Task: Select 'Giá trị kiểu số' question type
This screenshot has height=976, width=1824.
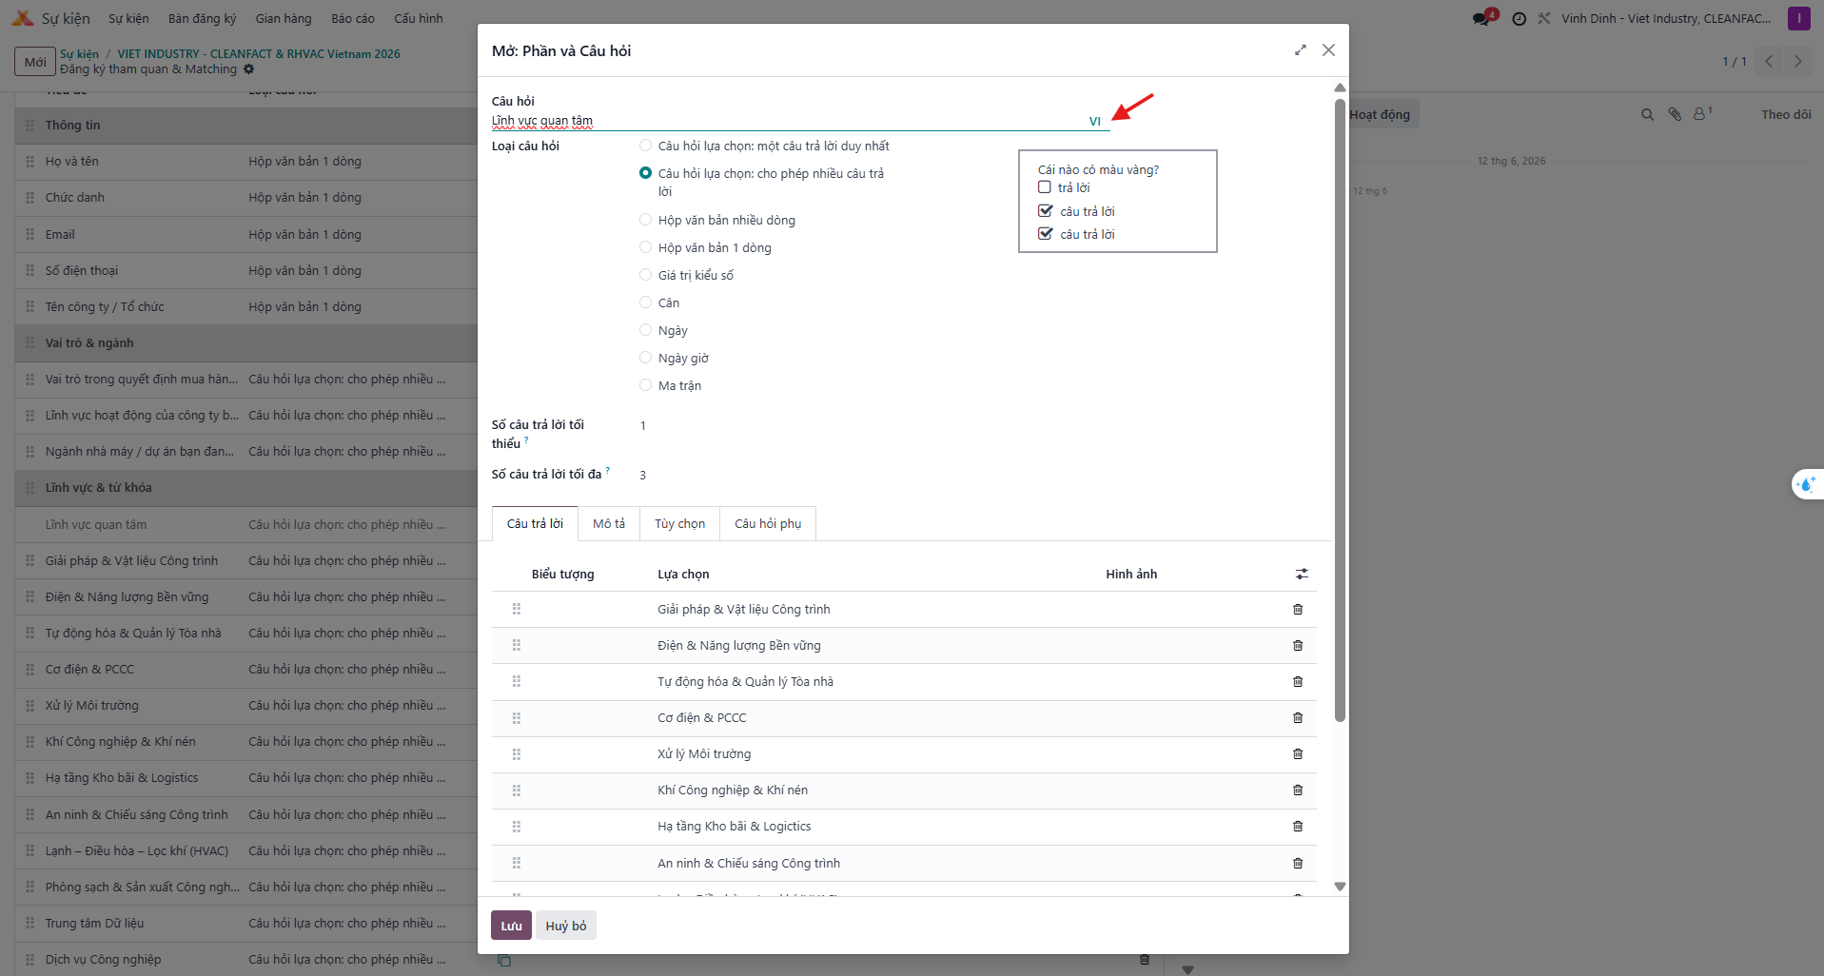Action: tap(646, 275)
